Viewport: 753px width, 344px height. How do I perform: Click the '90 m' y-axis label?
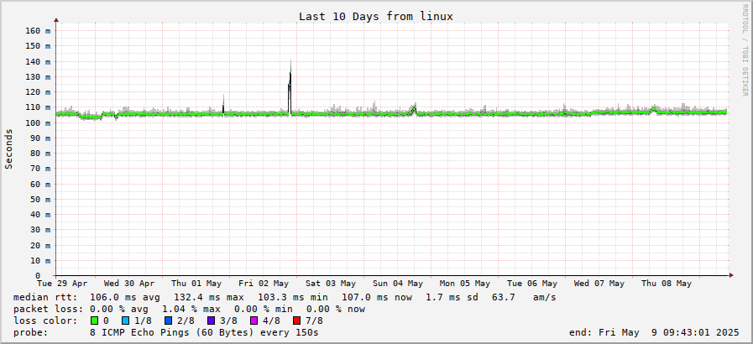[x=39, y=138]
